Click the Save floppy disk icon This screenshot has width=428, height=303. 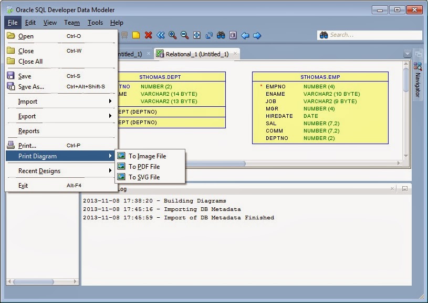[x=11, y=75]
